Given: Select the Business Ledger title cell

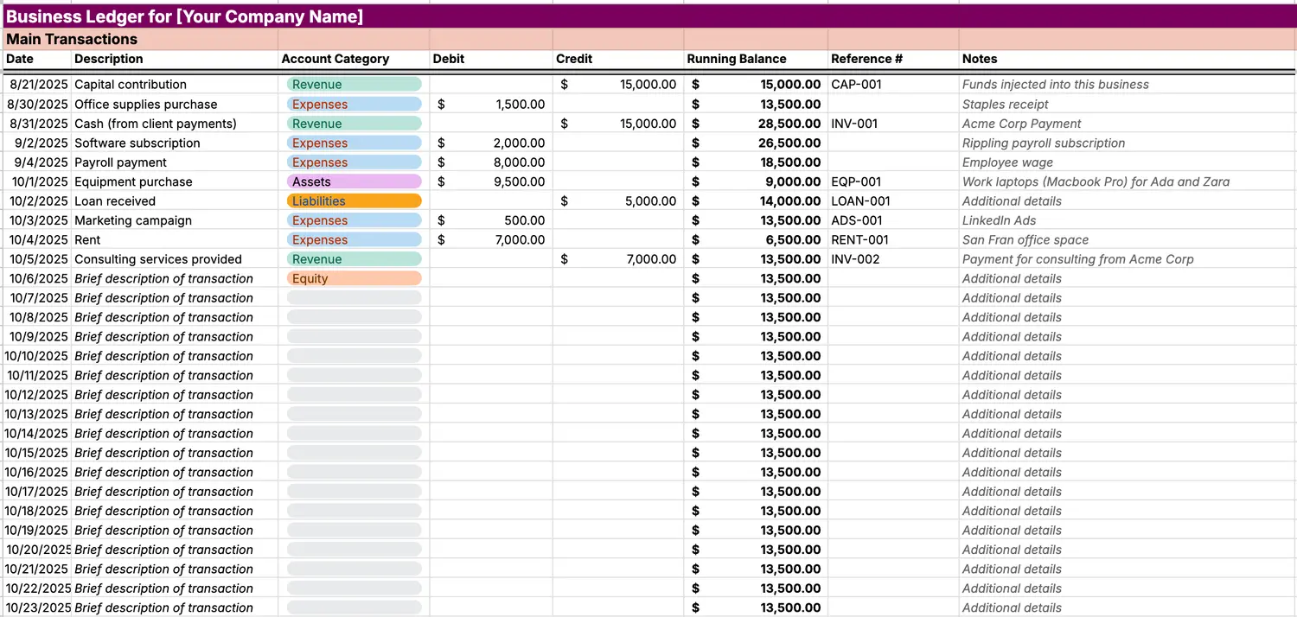Looking at the screenshot, I should pos(648,16).
